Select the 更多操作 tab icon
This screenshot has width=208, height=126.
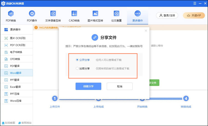(x=138, y=14)
